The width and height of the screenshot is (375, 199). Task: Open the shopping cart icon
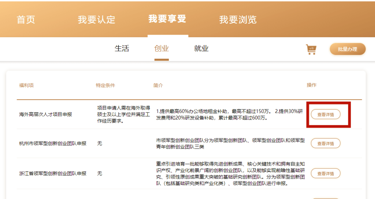pos(311,49)
